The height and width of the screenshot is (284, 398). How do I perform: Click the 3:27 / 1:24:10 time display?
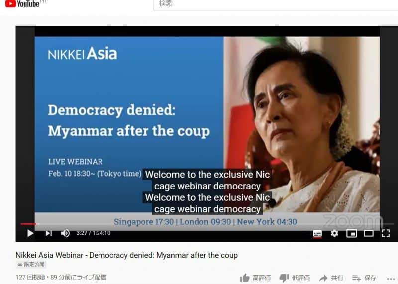94,233
